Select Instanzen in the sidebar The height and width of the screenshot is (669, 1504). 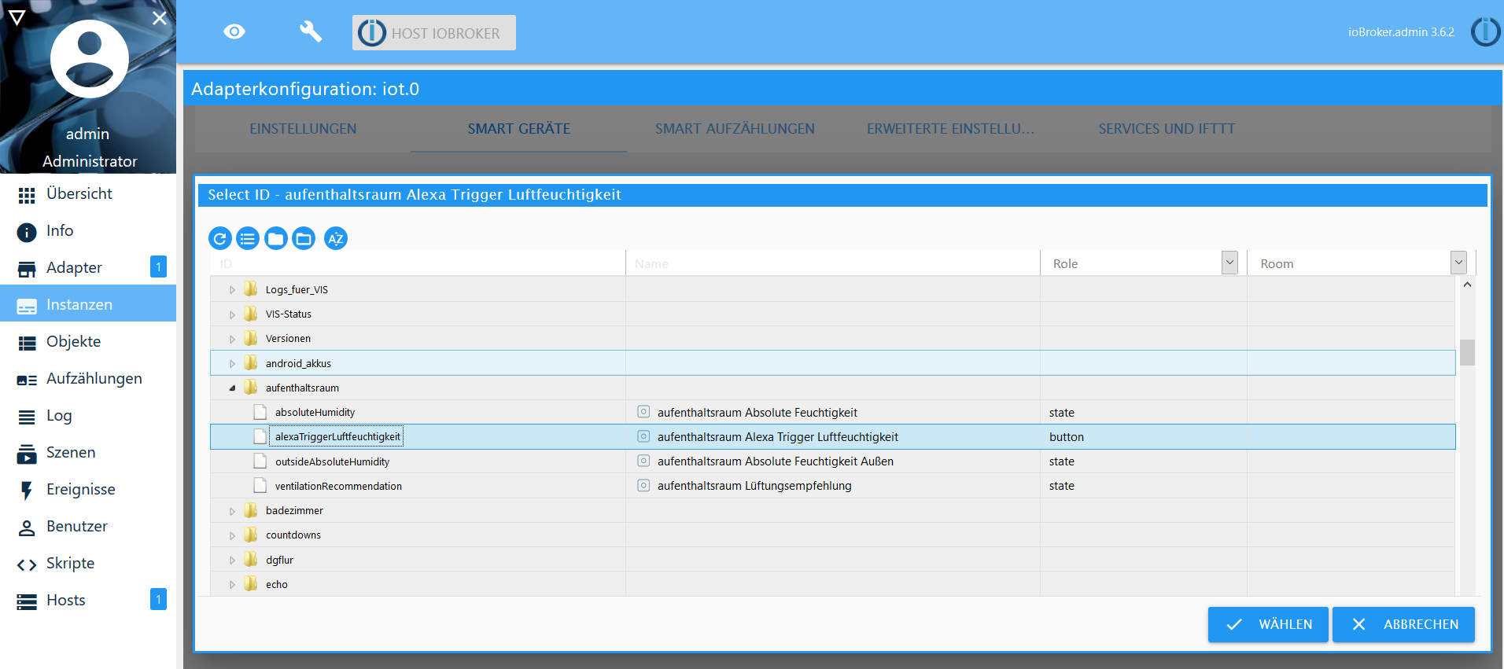tap(88, 304)
